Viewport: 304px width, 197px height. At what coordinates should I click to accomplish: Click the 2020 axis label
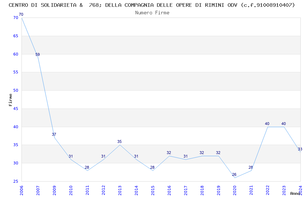[235, 191]
